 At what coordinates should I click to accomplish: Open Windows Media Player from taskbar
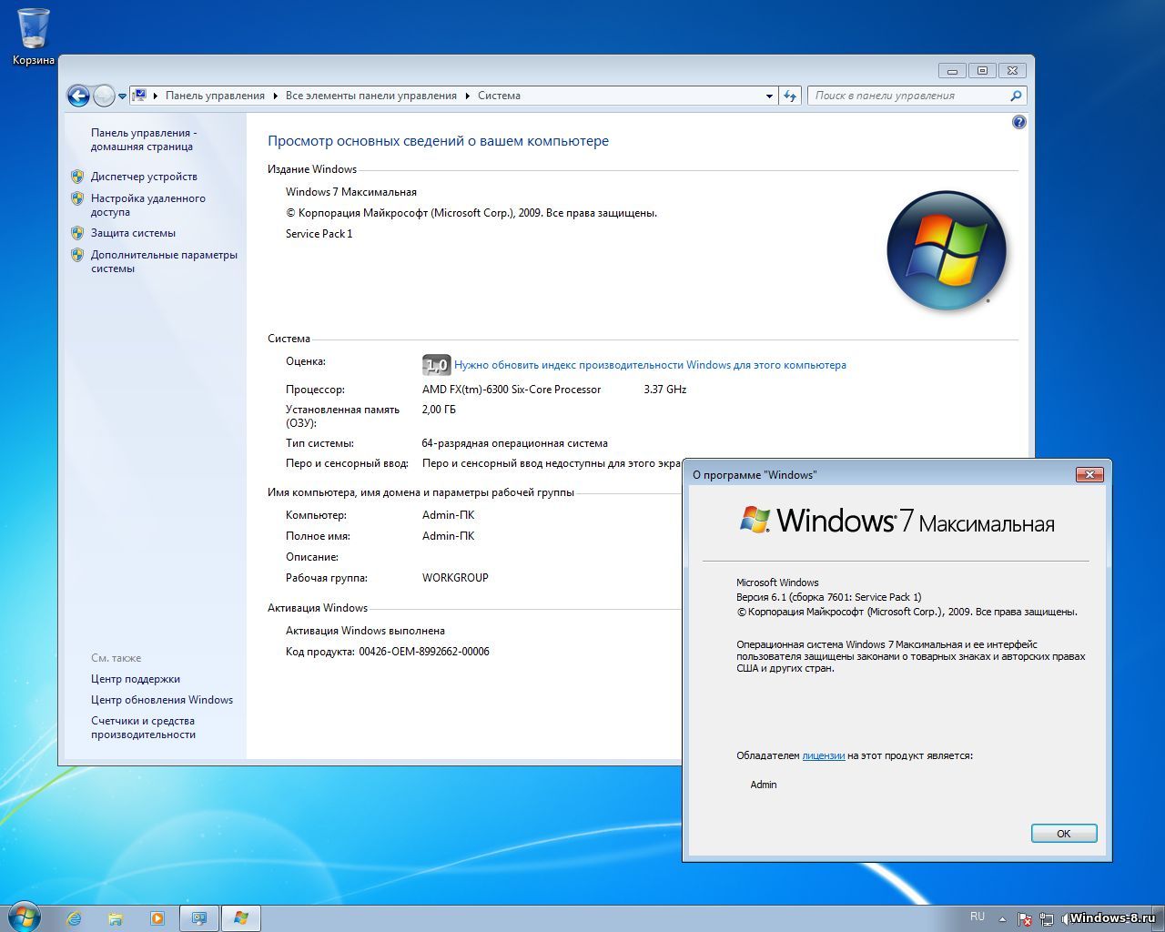click(157, 918)
